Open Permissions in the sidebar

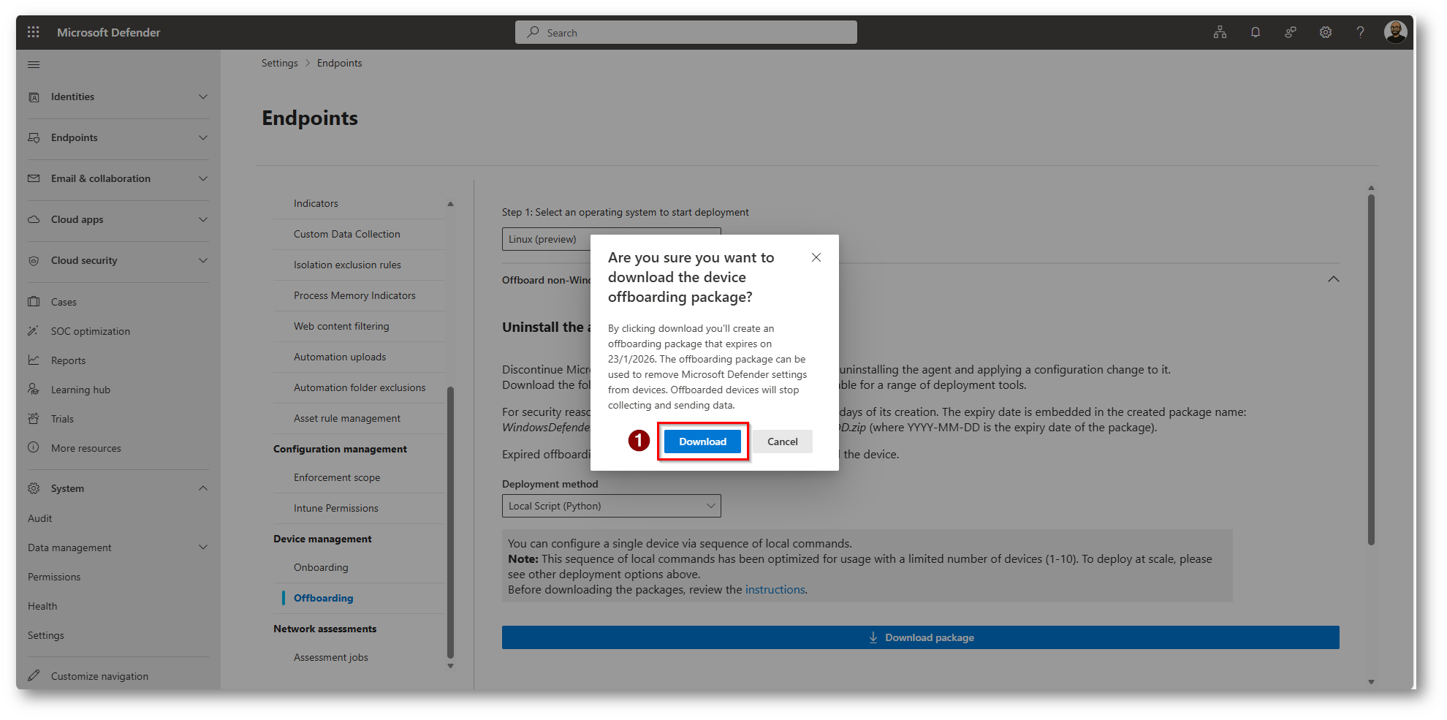click(54, 577)
